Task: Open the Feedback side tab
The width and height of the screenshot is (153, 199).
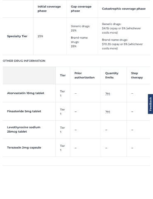Action: (151, 104)
